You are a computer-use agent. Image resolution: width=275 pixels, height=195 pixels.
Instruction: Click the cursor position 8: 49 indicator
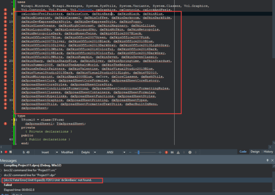point(26,152)
